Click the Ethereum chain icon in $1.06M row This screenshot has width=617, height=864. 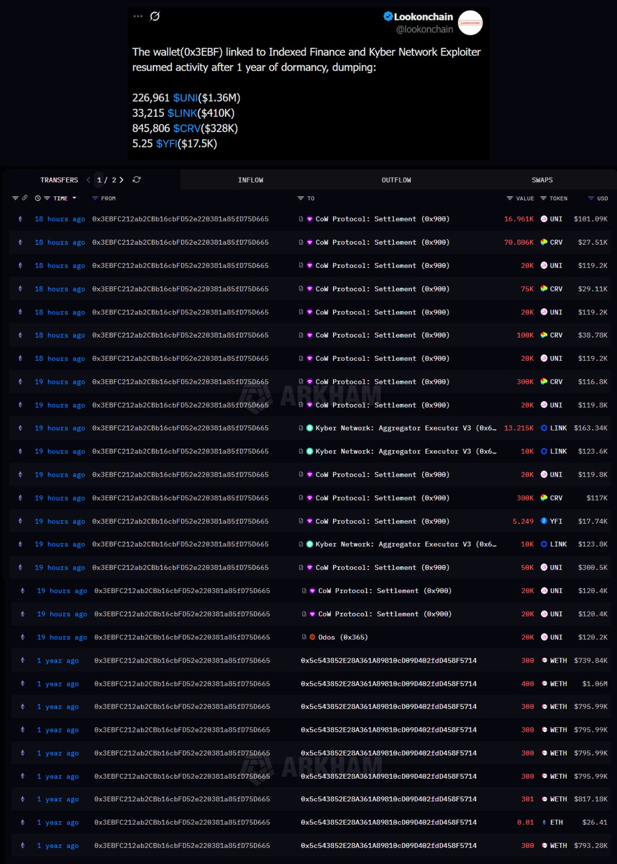pyautogui.click(x=22, y=684)
